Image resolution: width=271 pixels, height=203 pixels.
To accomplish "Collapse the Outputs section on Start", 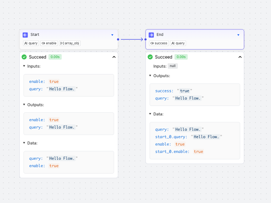I will [24, 105].
